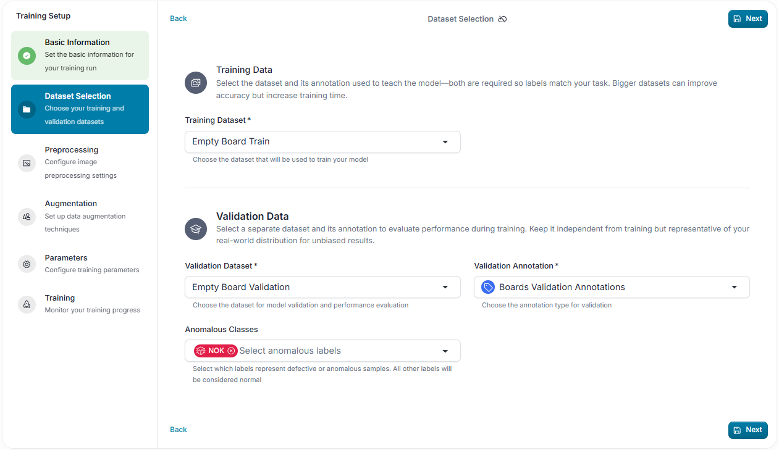Expand the Validation Dataset dropdown arrow
Image resolution: width=779 pixels, height=450 pixels.
[x=445, y=288]
